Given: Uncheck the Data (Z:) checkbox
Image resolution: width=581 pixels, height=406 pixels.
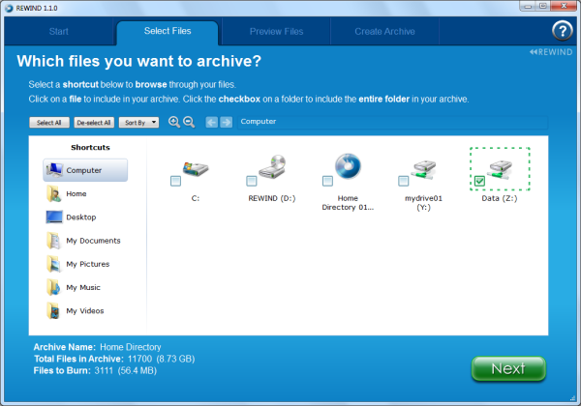Looking at the screenshot, I should coord(479,181).
